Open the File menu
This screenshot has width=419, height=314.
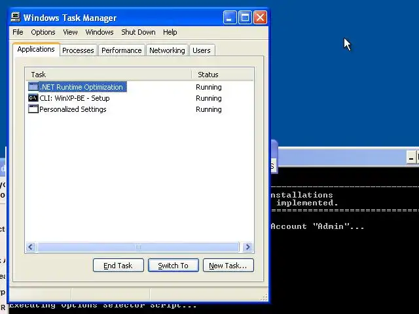[x=18, y=32]
